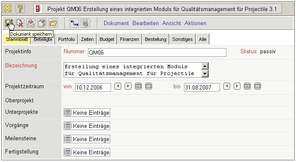Open the Bearbeiten menu
Viewport: 296px width, 162px height.
tap(146, 23)
